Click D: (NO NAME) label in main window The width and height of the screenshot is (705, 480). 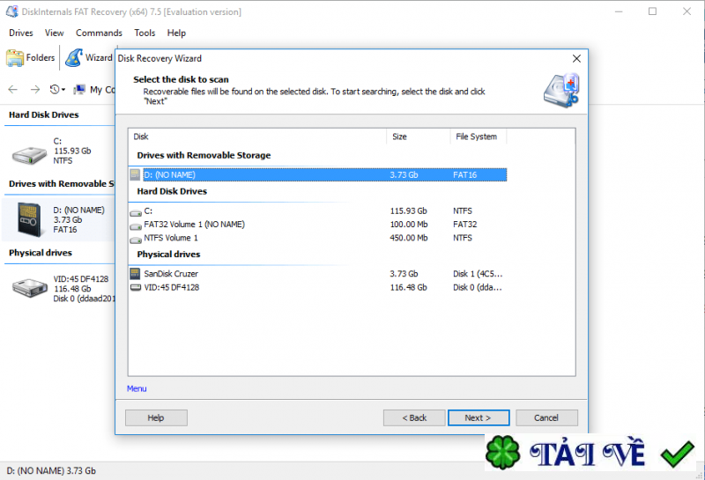click(78, 210)
